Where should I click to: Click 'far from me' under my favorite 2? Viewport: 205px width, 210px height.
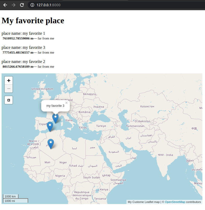46,67
